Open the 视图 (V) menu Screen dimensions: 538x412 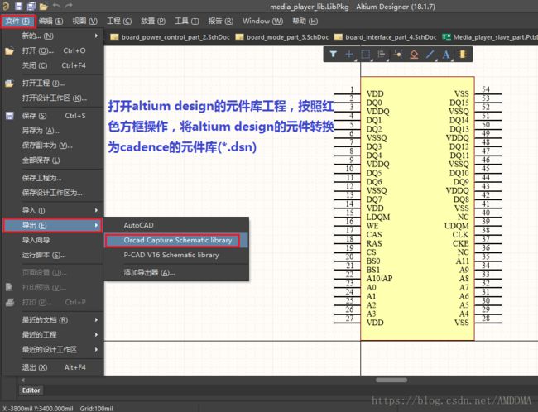pos(84,22)
